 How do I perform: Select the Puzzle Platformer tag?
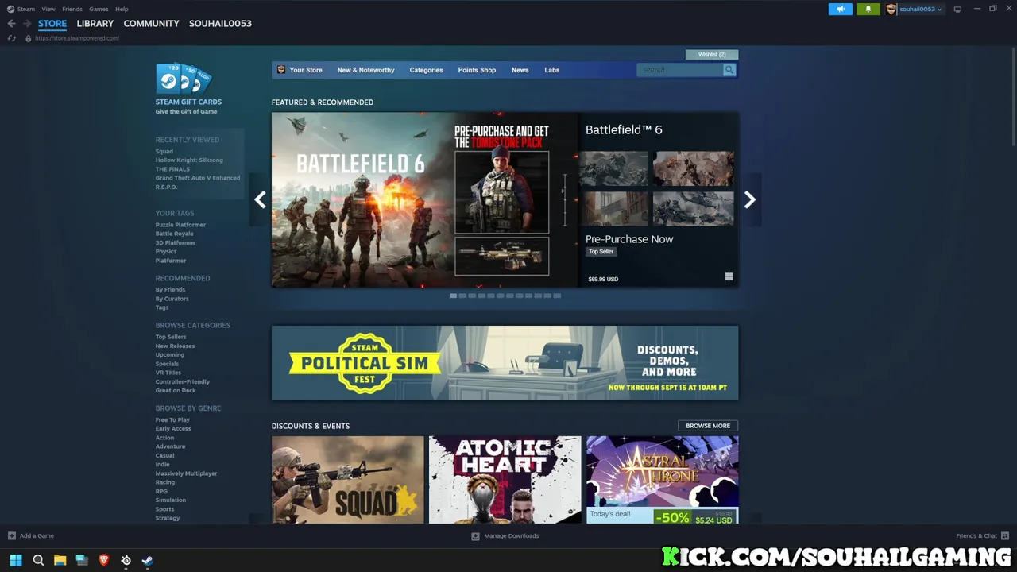pos(180,225)
